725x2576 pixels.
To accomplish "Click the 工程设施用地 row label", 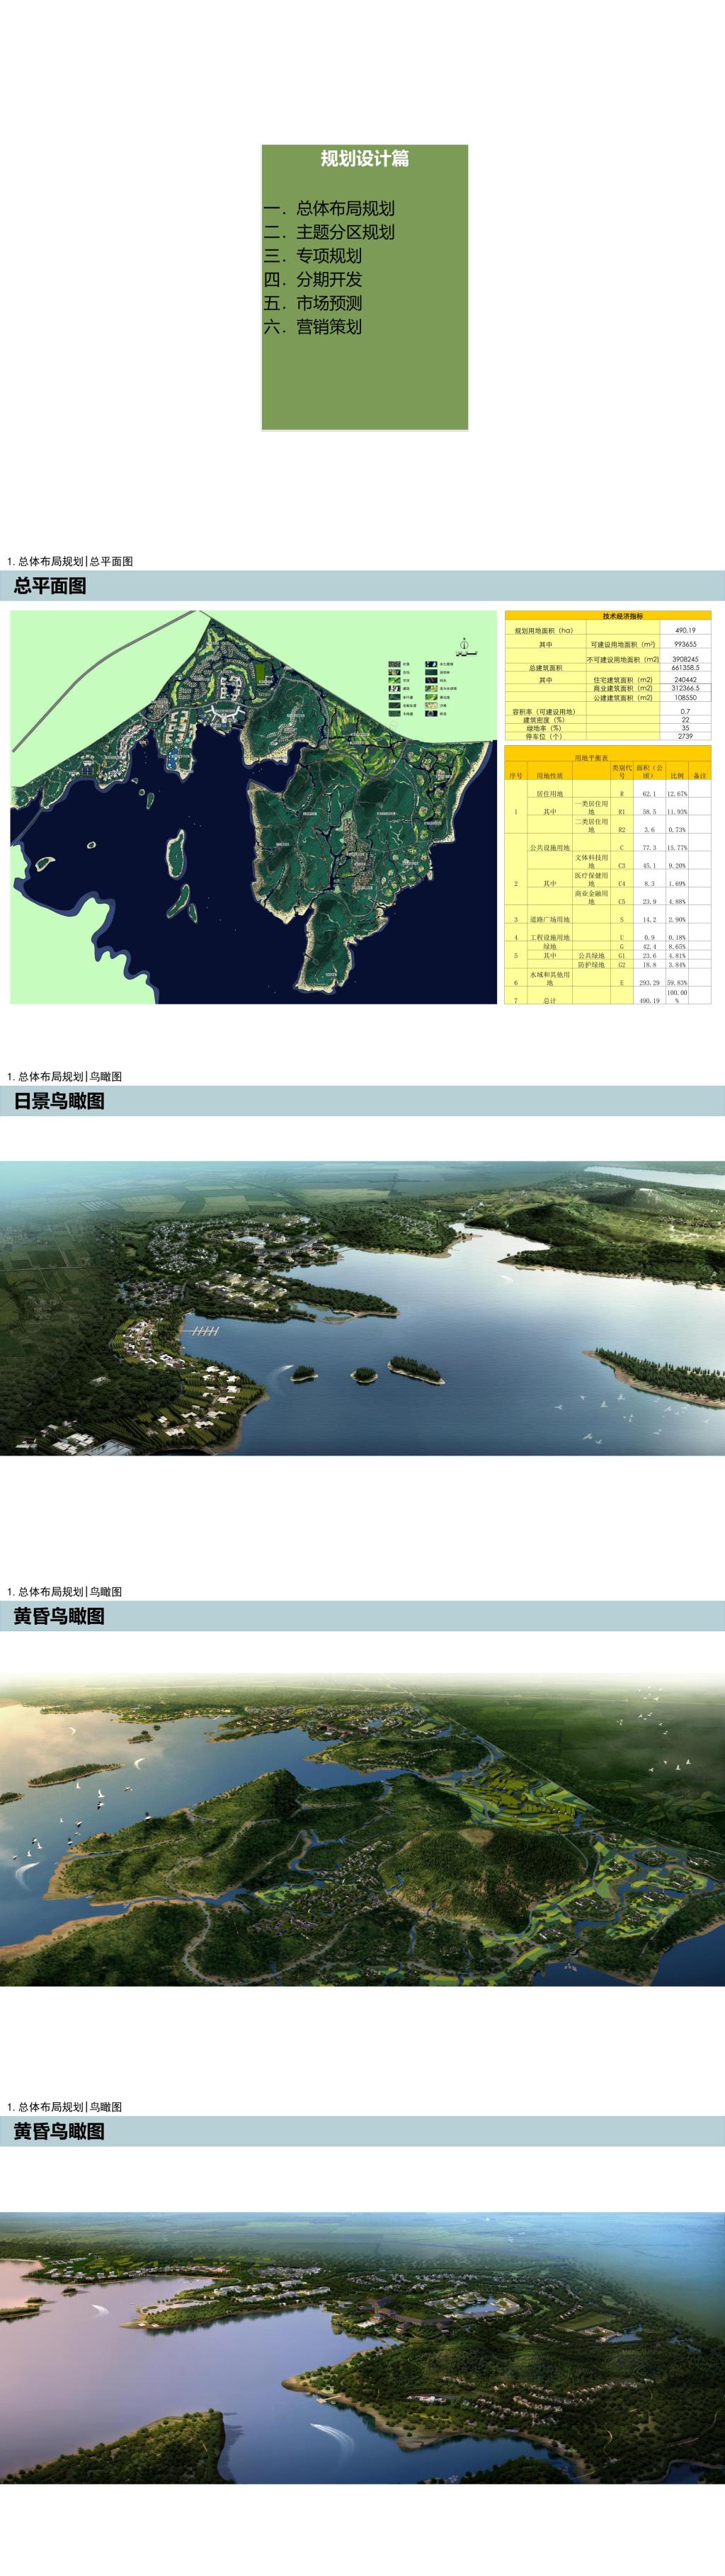I will pos(550,938).
